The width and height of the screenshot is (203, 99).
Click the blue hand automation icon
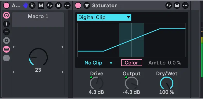[x=25, y=6]
